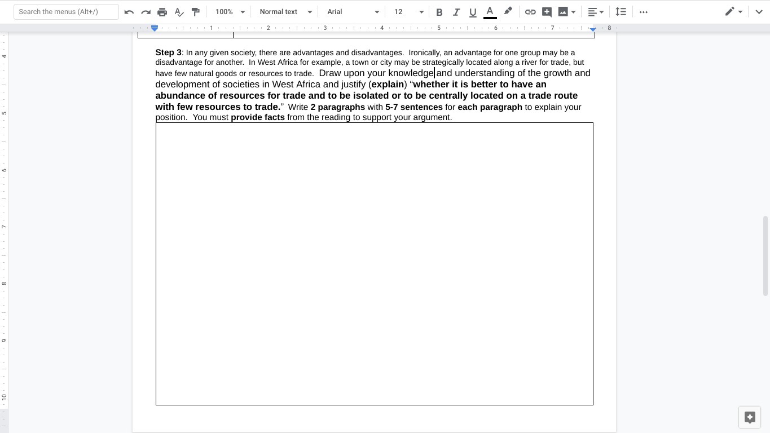Viewport: 770px width, 433px height.
Task: Insert a link with chain icon
Action: [530, 12]
